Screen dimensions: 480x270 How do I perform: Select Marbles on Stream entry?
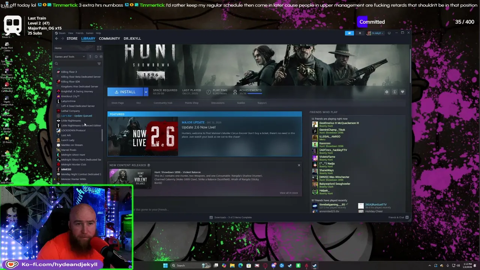[72, 145]
